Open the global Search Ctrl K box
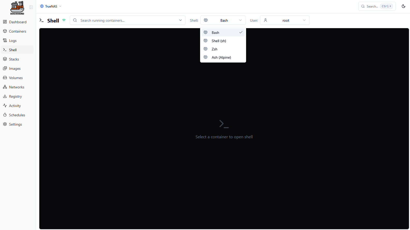The width and height of the screenshot is (410, 230). (377, 6)
